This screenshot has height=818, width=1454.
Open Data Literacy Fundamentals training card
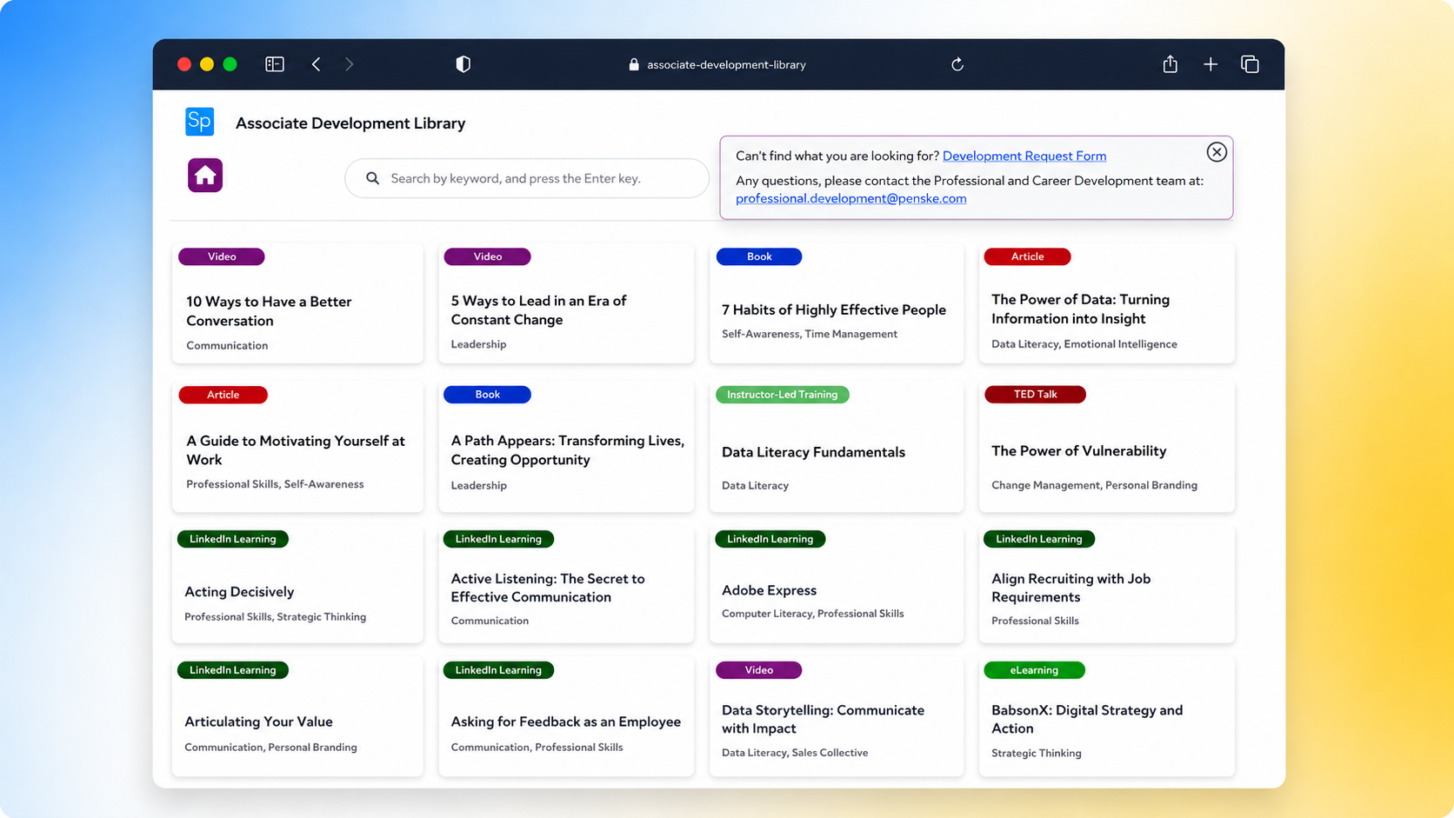click(837, 446)
